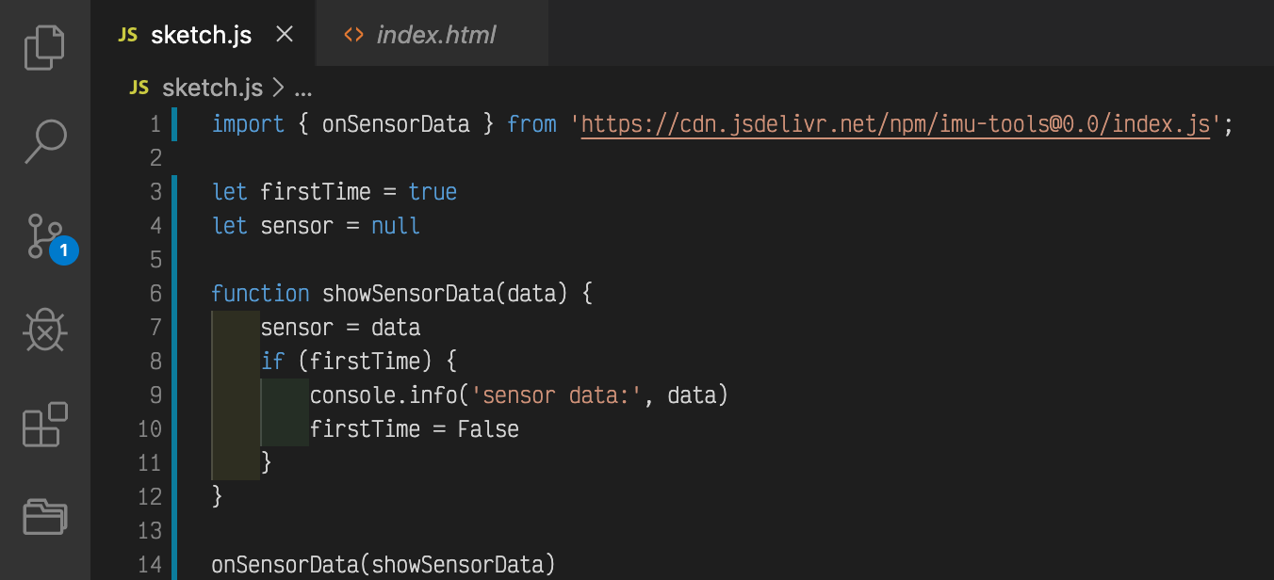Open the Run and Debug view

(x=44, y=330)
